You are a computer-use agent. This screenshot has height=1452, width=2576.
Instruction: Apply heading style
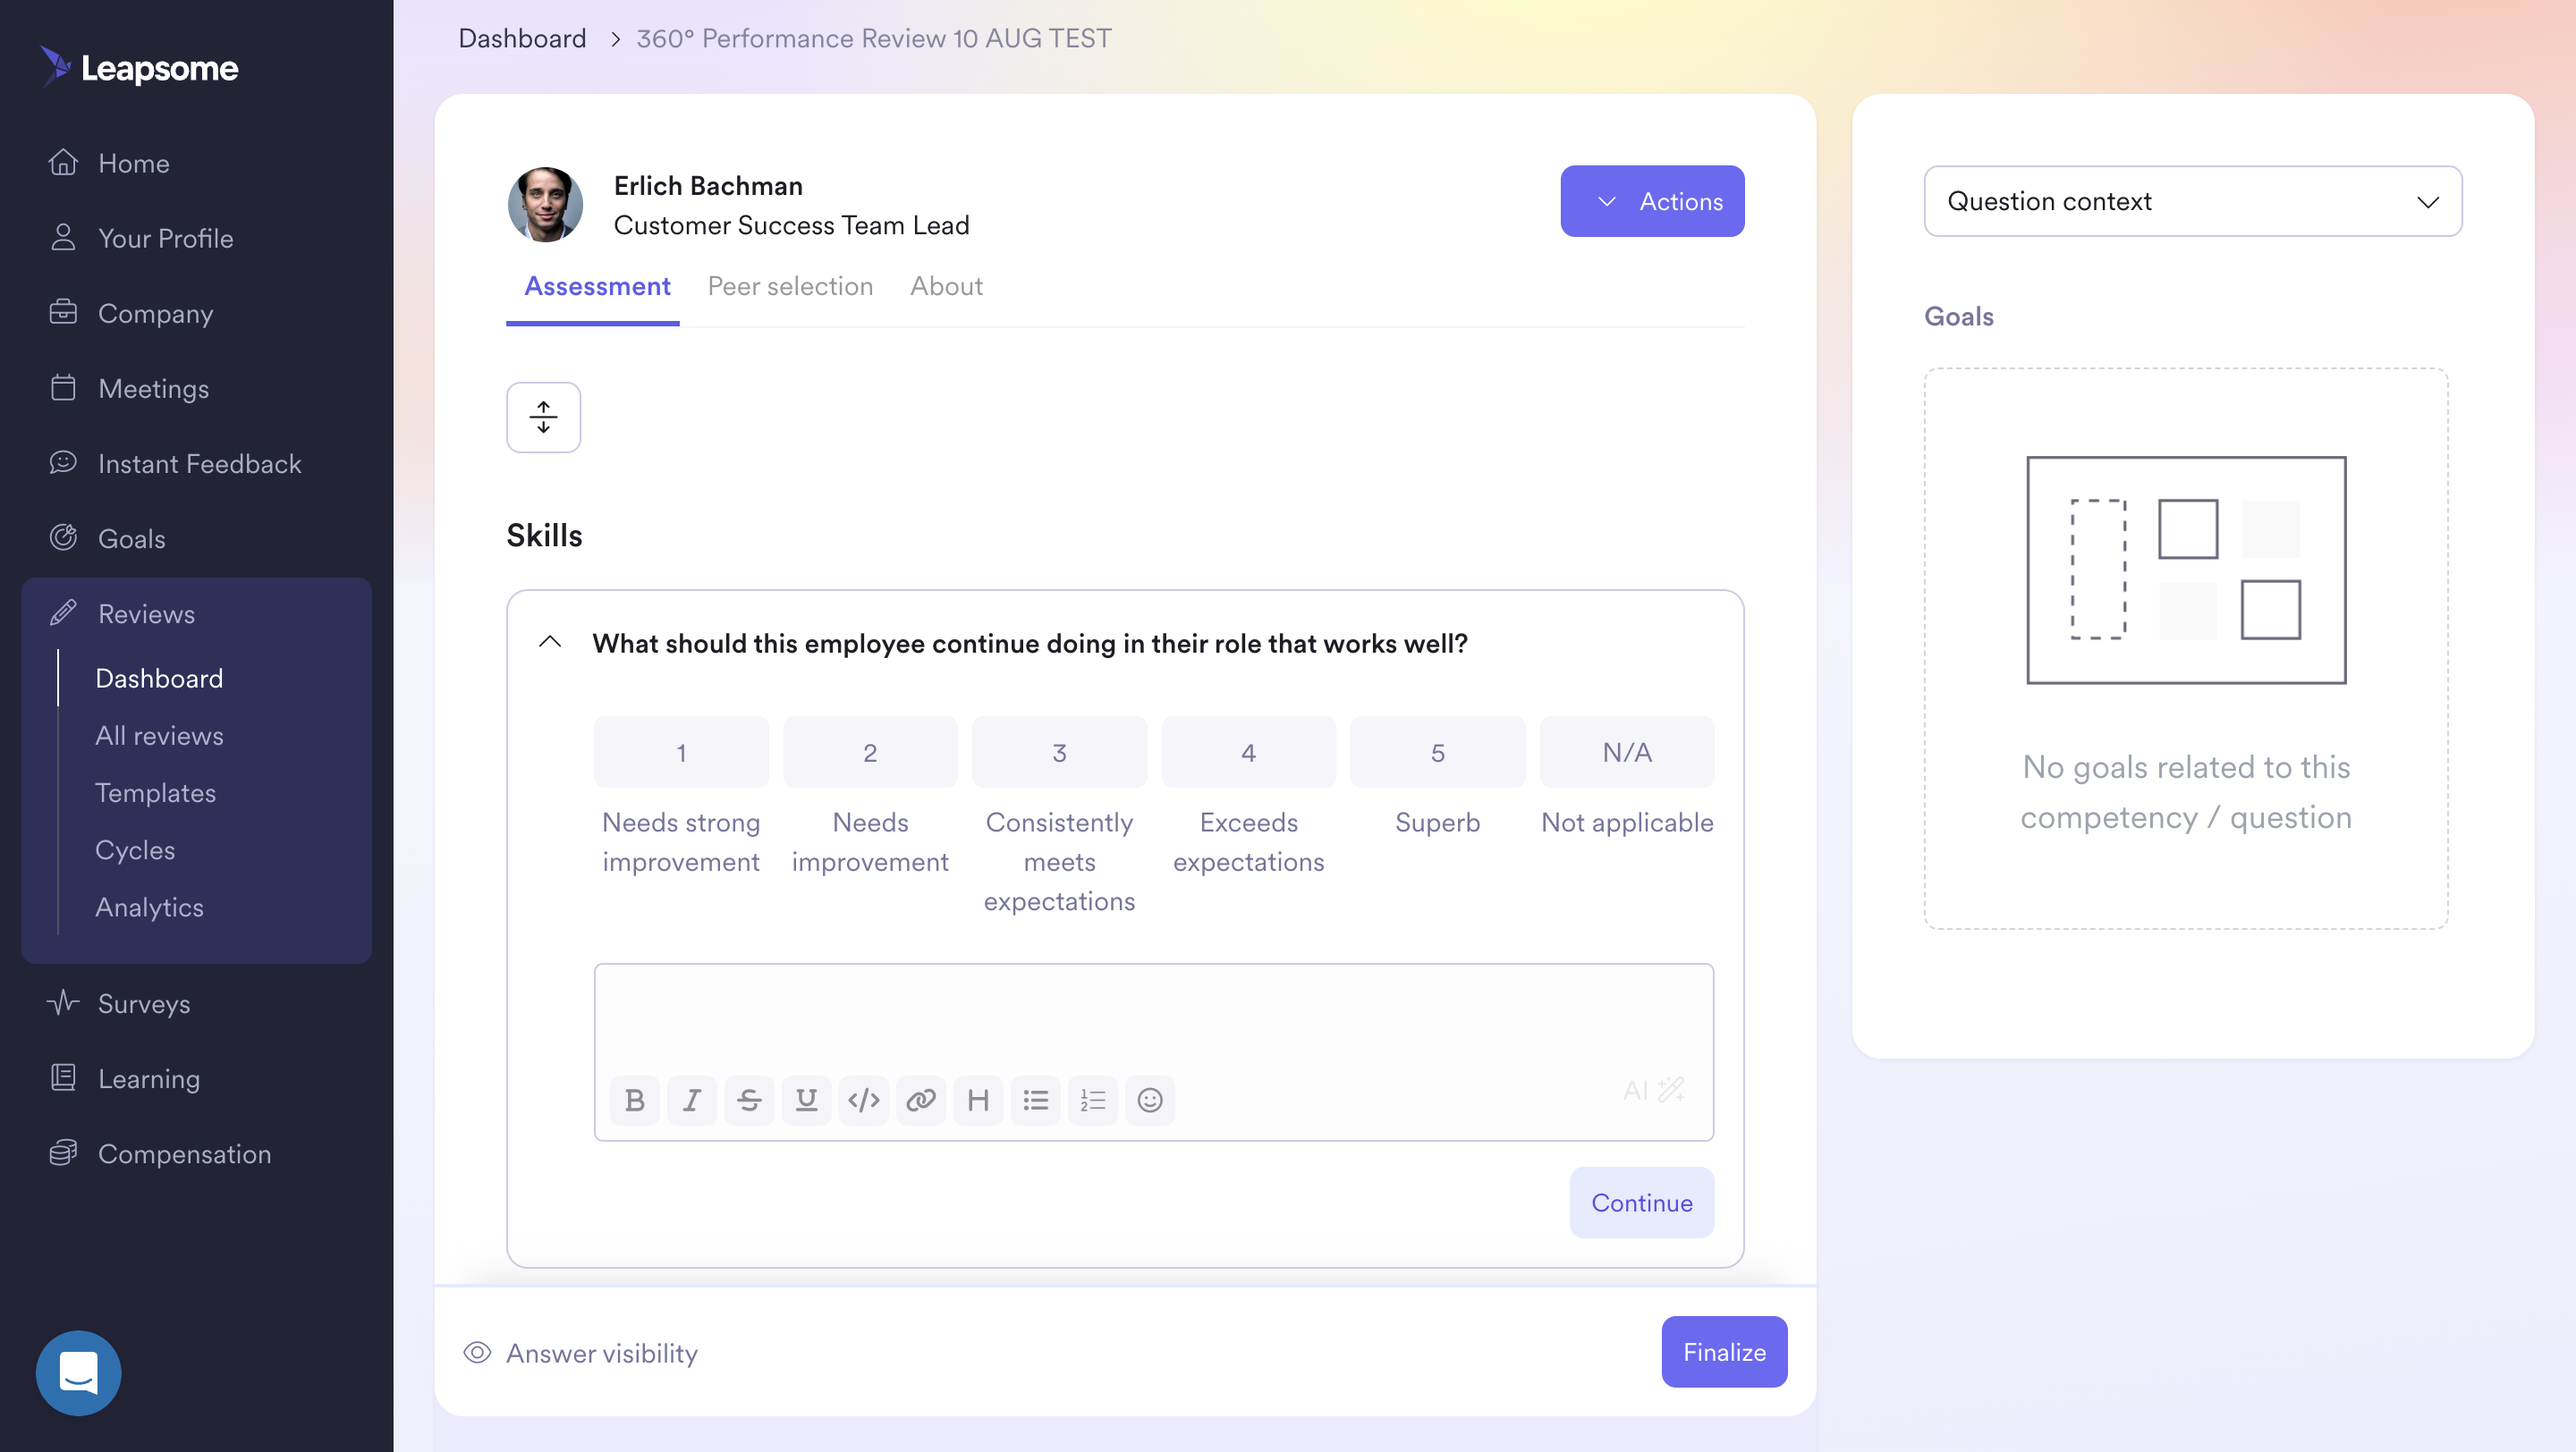pyautogui.click(x=978, y=1099)
